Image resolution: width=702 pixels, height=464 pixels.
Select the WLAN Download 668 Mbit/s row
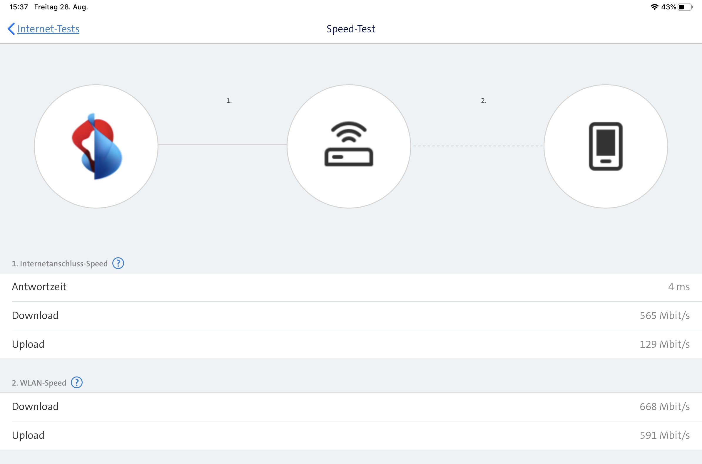351,406
